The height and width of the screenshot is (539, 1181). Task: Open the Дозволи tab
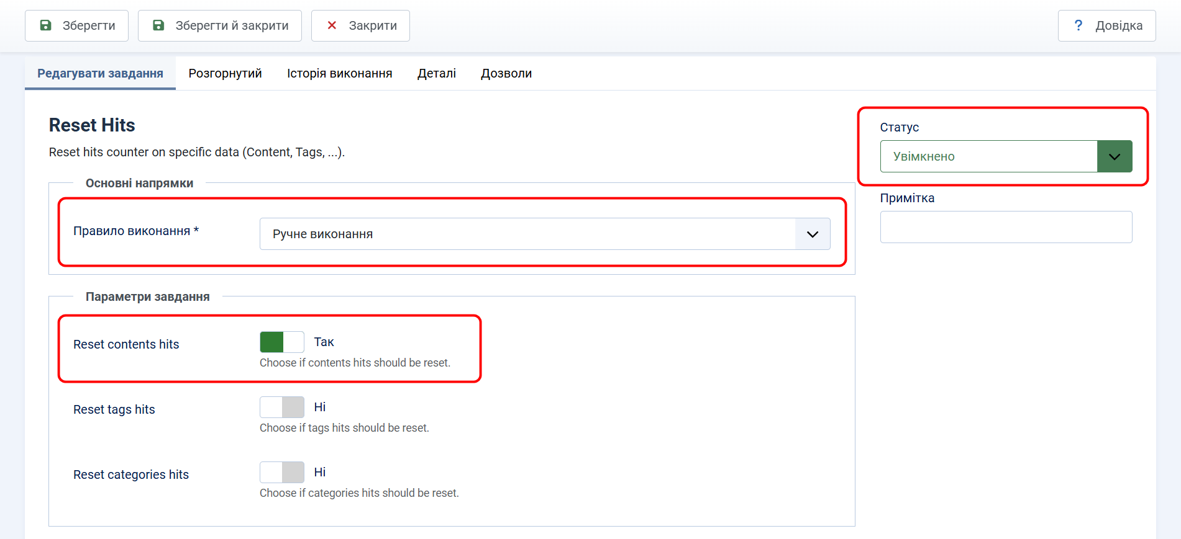pos(506,73)
